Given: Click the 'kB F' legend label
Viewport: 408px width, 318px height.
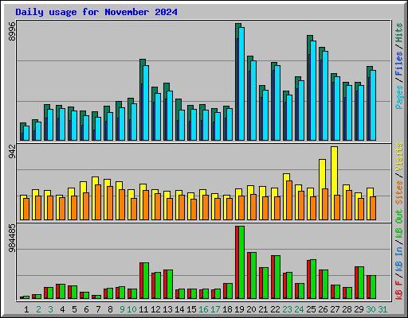Looking at the screenshot, I should [x=399, y=290].
